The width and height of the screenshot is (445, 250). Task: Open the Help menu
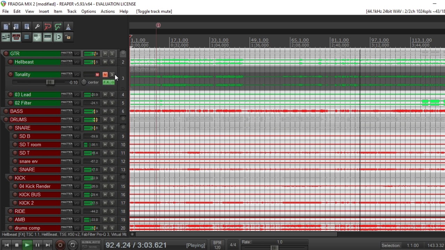click(124, 11)
